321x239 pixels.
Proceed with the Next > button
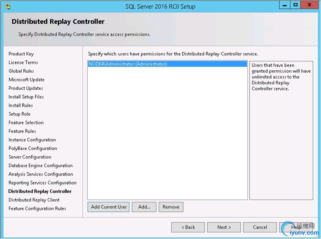pos(224,227)
